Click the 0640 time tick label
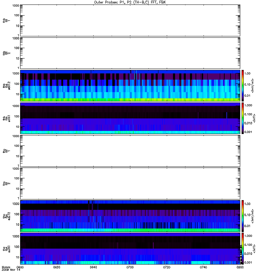The image size is (260, 277). (93, 267)
